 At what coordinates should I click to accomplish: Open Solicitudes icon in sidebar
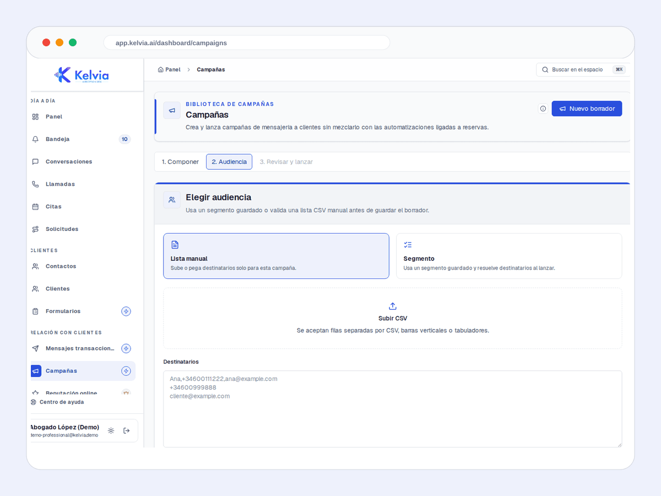click(35, 229)
